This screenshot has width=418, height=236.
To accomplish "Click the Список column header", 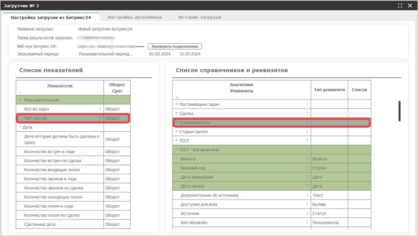I will pyautogui.click(x=359, y=90).
